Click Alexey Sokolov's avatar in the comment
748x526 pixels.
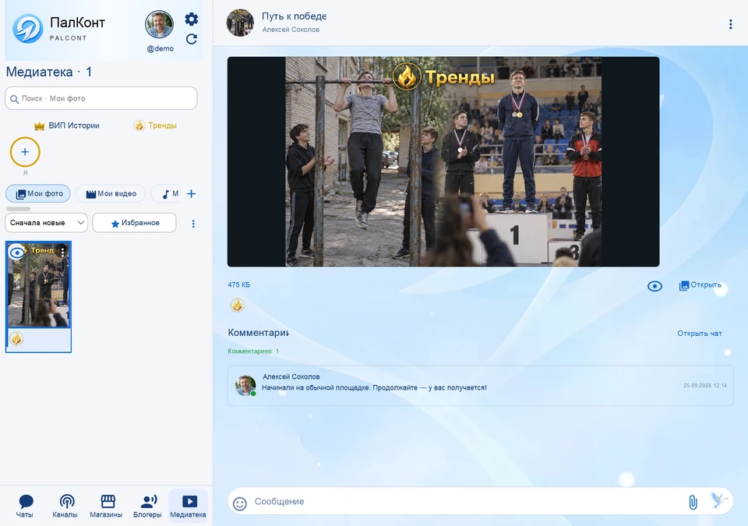tap(245, 385)
